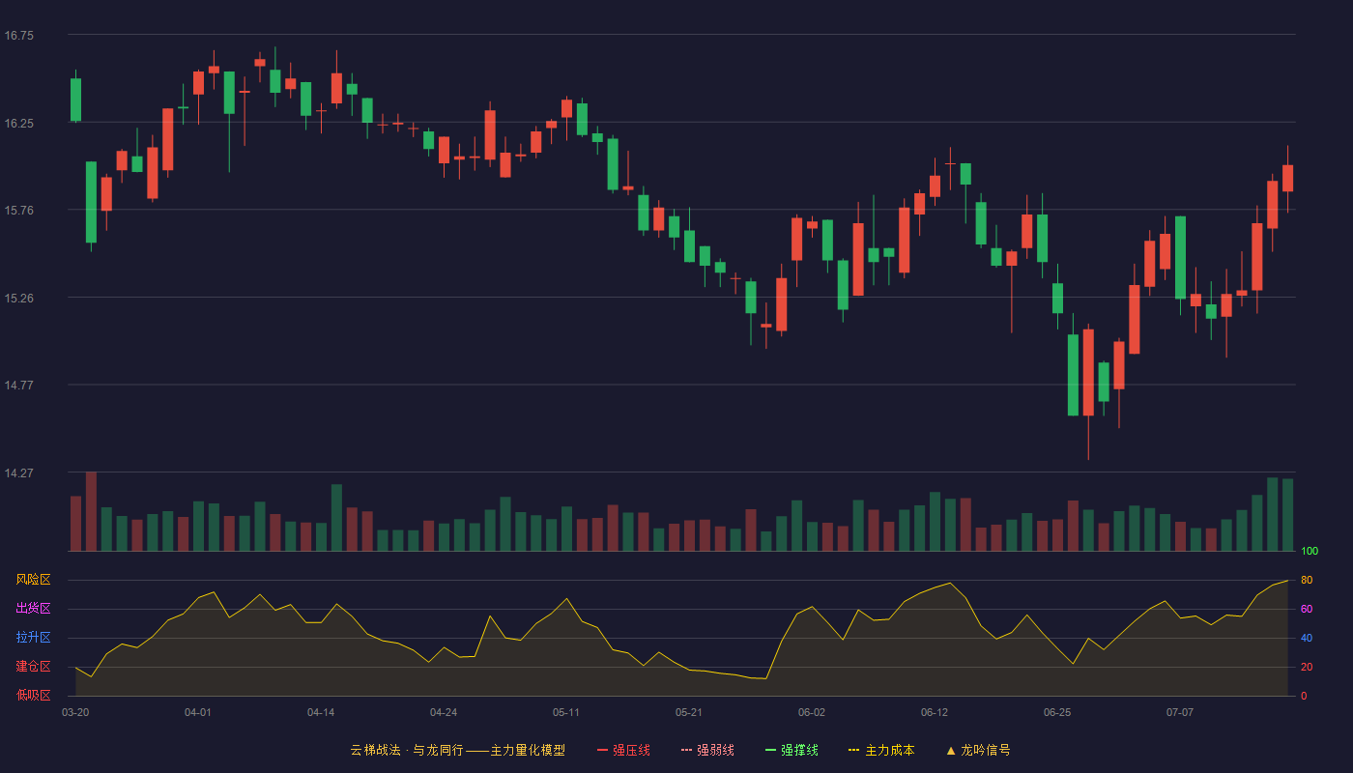Click the green 强撑线 legend line marker

pos(770,750)
